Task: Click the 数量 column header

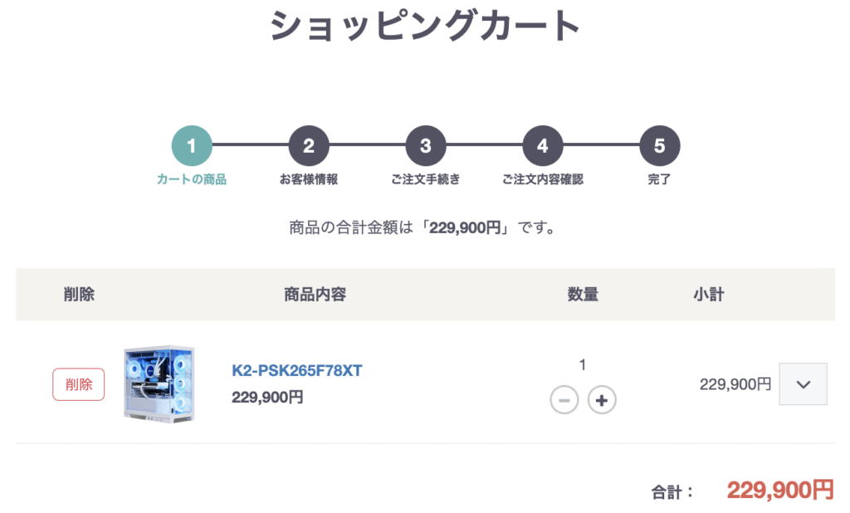Action: click(583, 294)
